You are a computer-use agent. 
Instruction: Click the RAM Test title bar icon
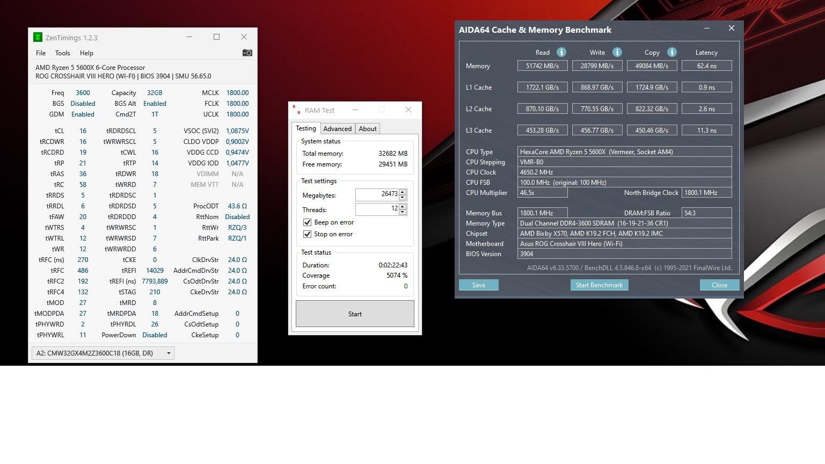[x=296, y=110]
